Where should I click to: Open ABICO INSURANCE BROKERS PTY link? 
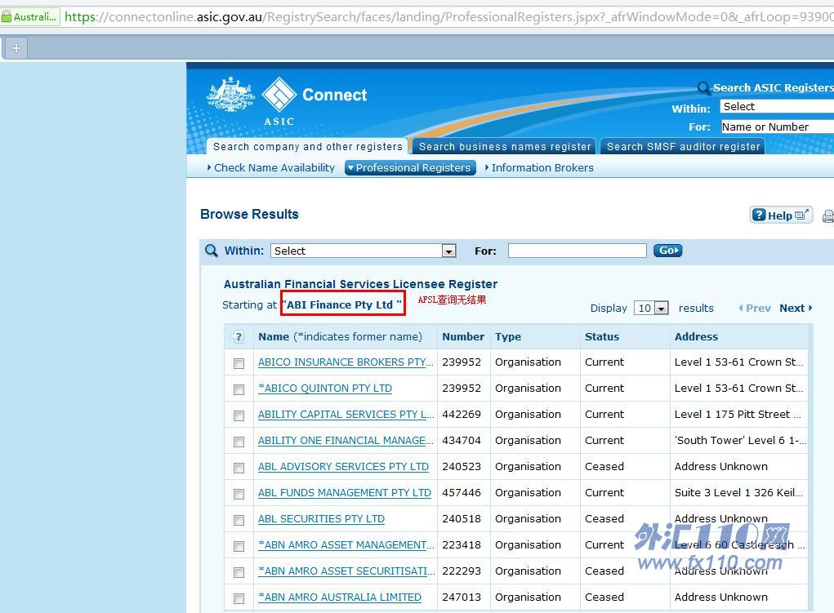[346, 362]
